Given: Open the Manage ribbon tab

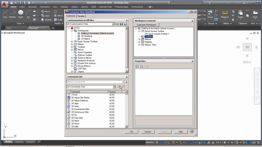Looking at the screenshot, I should click(64, 7).
